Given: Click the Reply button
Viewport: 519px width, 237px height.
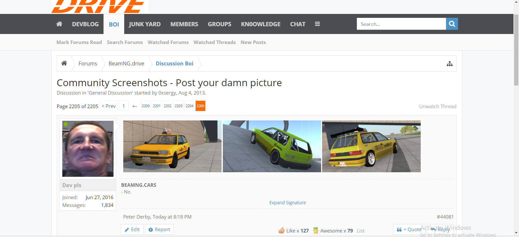Looking at the screenshot, I should pos(440,230).
